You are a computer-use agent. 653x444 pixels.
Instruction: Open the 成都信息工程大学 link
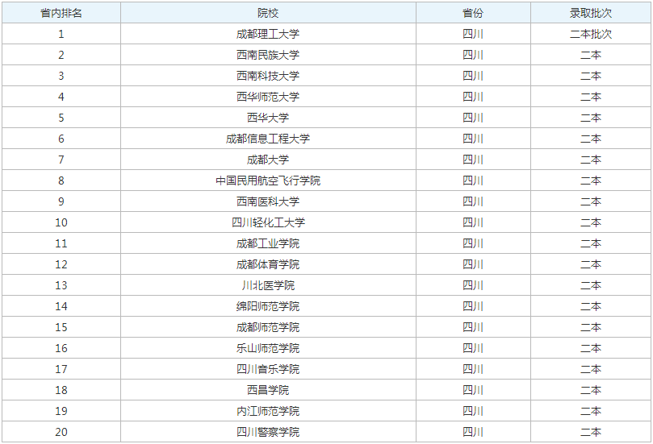267,139
